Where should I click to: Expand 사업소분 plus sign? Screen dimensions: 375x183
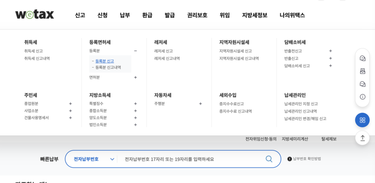point(70,111)
